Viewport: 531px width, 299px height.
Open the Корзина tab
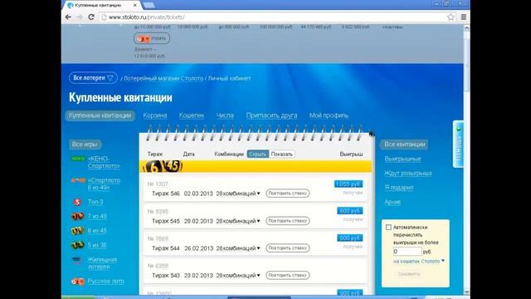155,115
